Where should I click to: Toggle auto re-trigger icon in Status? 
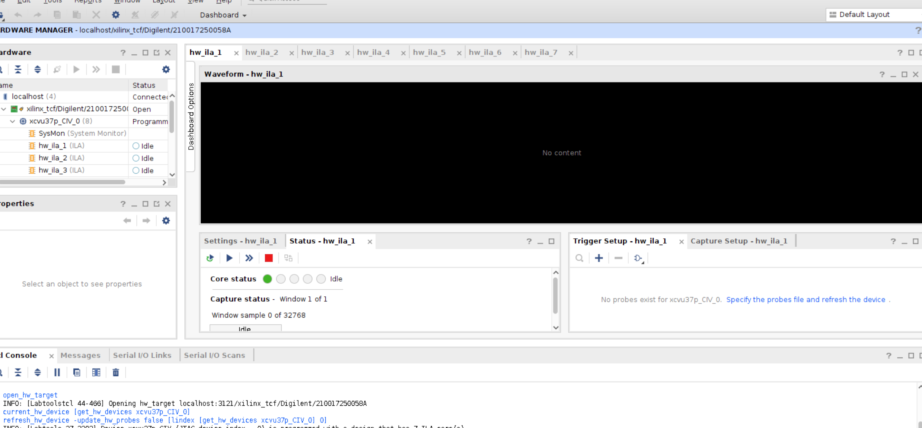pos(210,258)
